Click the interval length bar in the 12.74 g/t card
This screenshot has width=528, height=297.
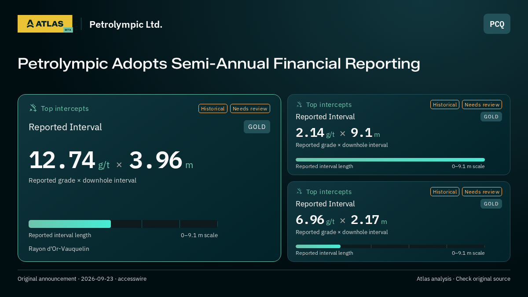pos(123,224)
